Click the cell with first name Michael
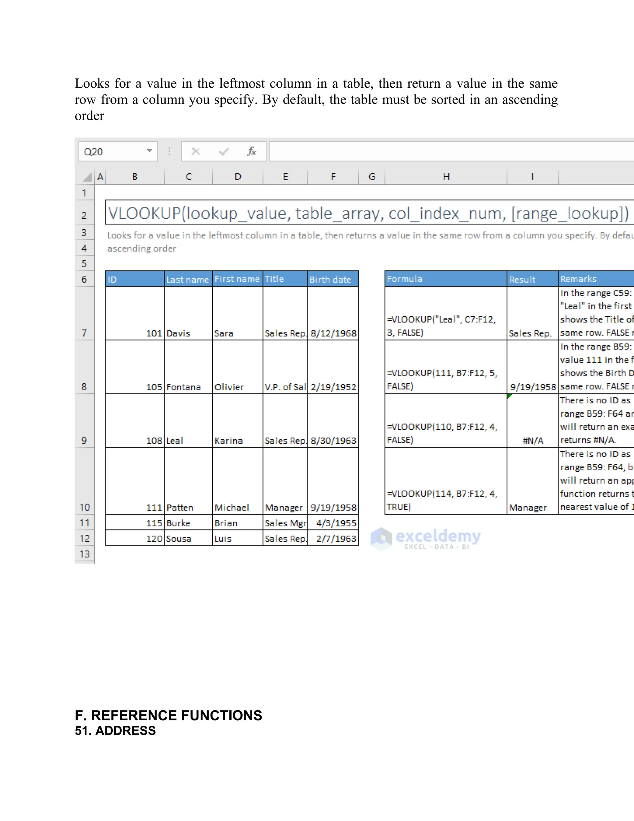Image resolution: width=634 pixels, height=821 pixels. [238, 481]
